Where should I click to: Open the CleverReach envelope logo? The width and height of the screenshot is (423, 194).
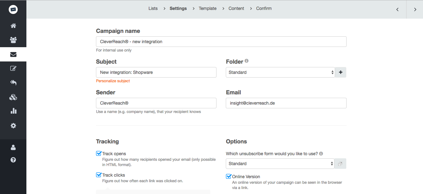click(x=13, y=10)
